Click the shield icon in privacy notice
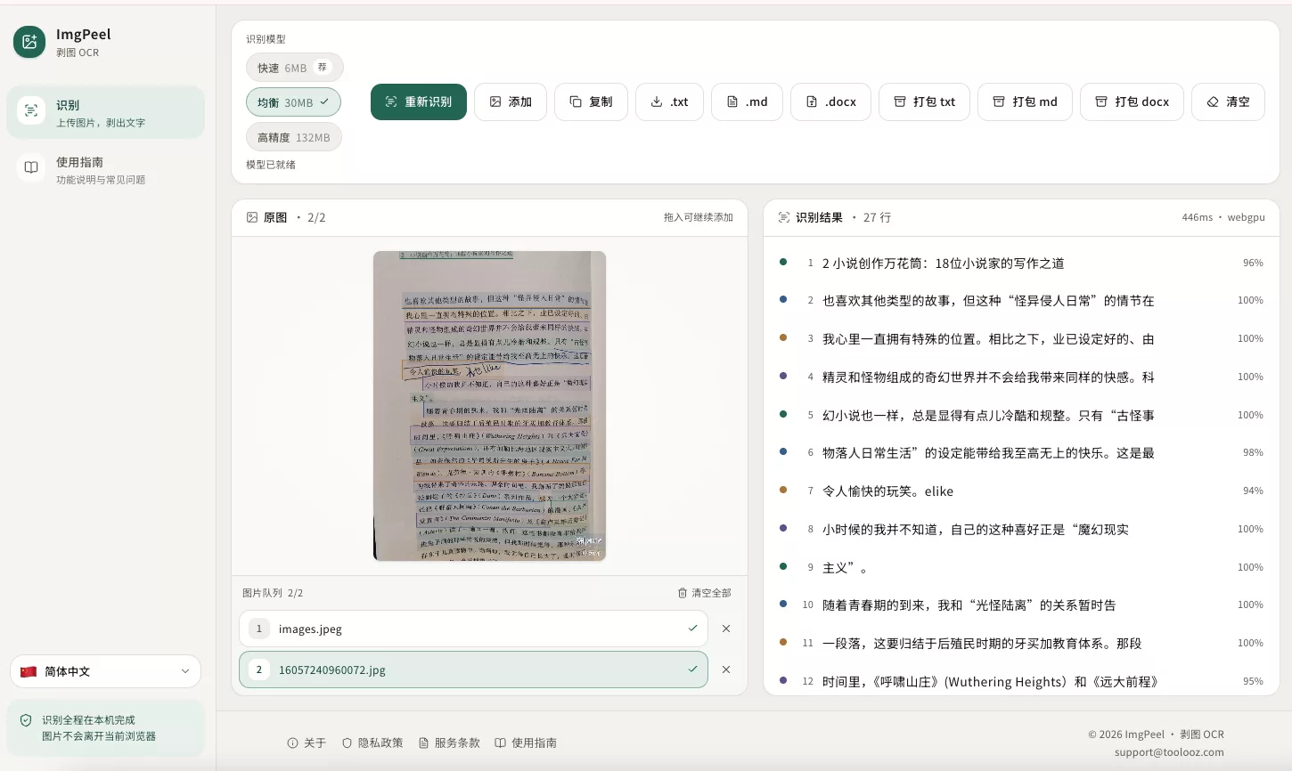Image resolution: width=1292 pixels, height=771 pixels. tap(26, 720)
